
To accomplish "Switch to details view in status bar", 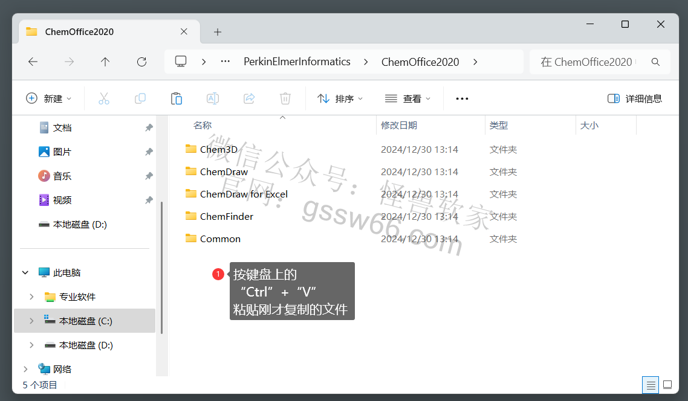I will click(651, 385).
